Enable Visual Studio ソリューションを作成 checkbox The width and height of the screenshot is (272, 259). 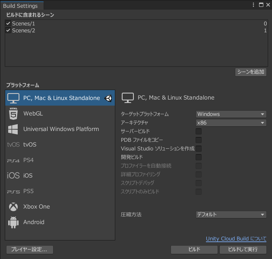[199, 149]
